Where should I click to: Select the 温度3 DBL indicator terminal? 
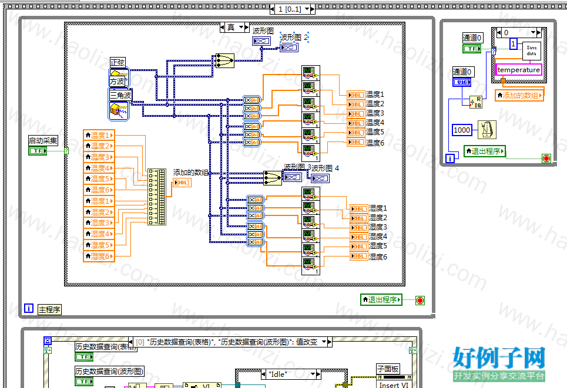[355, 114]
